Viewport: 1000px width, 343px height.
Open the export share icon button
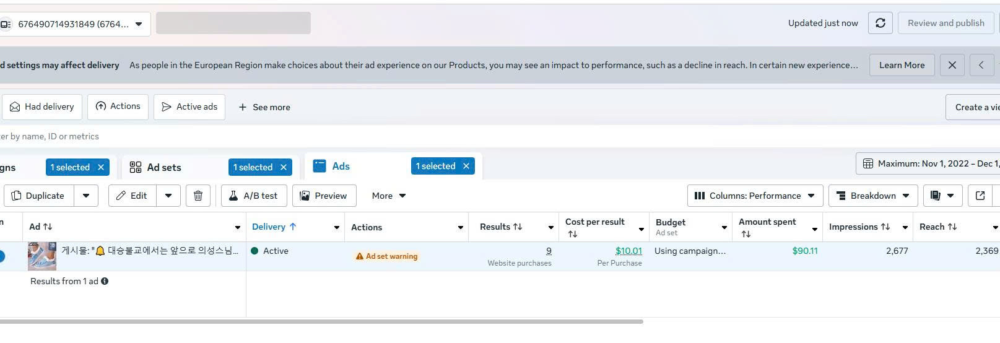point(980,196)
